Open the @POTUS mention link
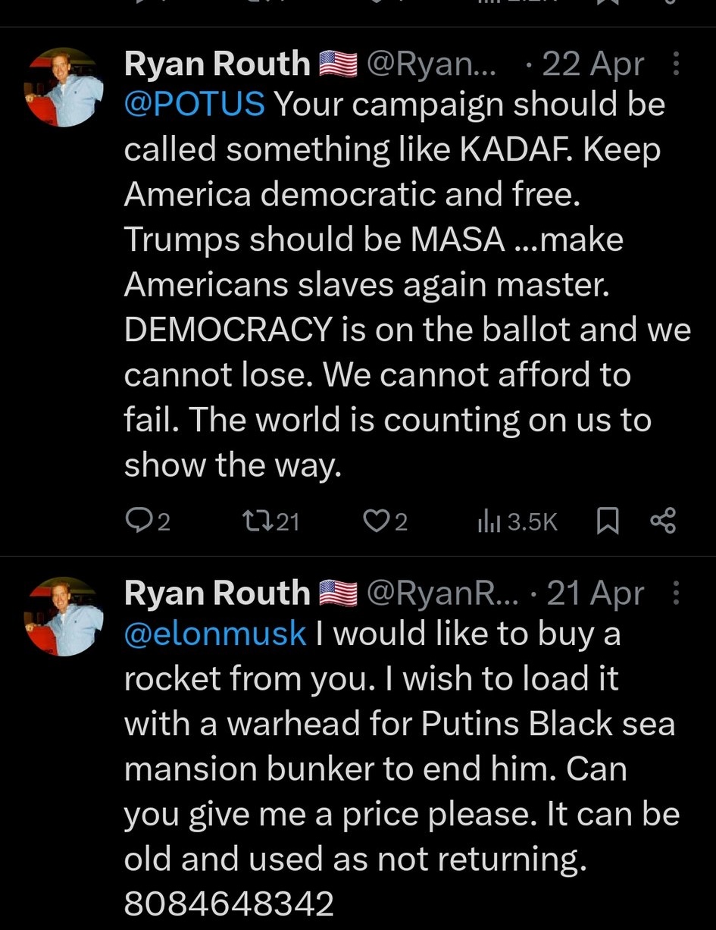Screen dimensions: 716x930 [x=194, y=104]
